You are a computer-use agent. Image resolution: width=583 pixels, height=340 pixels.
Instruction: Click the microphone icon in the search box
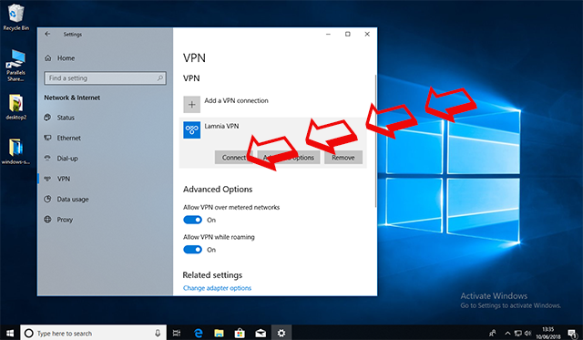(x=158, y=333)
